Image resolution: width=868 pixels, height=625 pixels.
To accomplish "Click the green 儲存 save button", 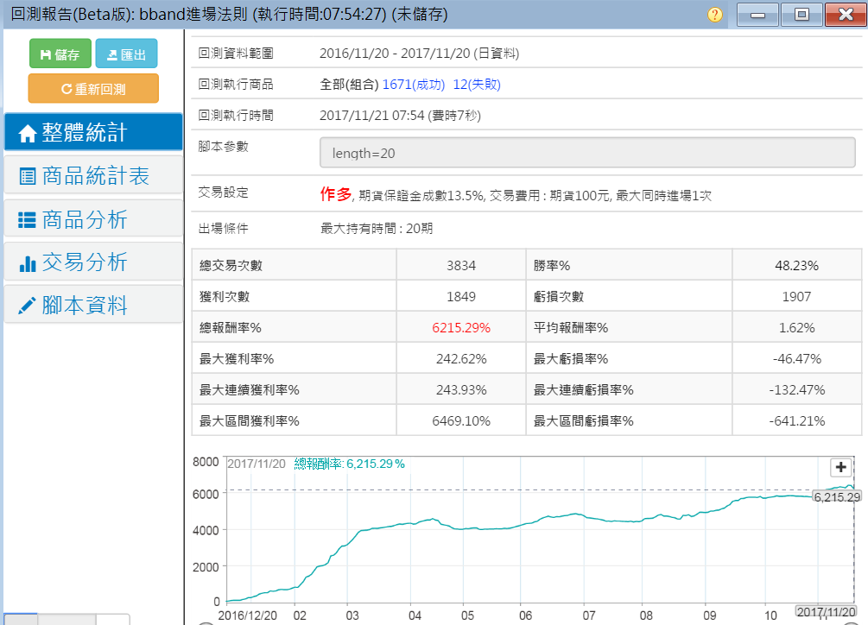I will 60,54.
